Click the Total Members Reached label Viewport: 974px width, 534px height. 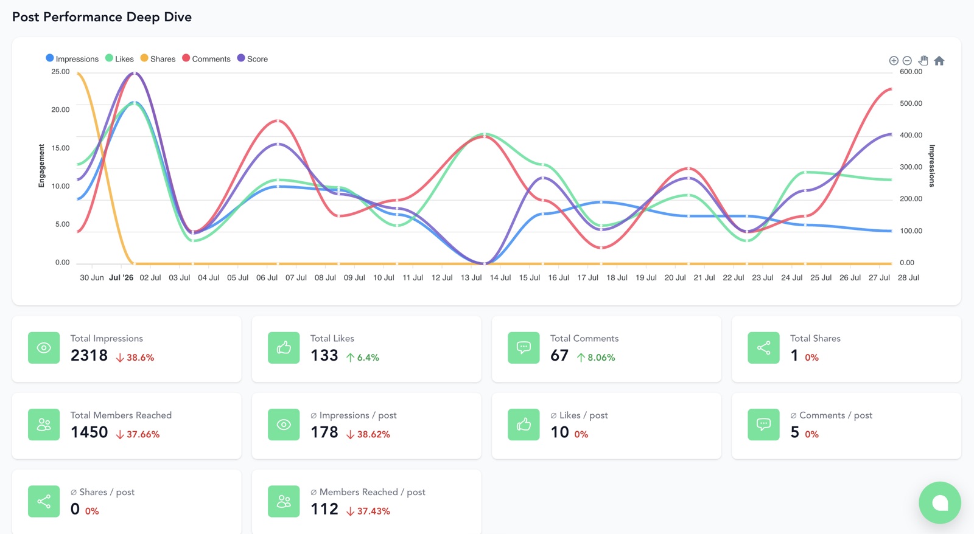click(121, 415)
